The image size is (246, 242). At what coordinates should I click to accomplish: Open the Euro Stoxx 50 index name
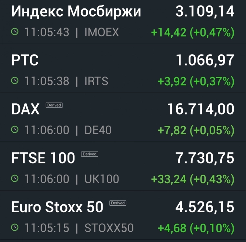click(57, 207)
